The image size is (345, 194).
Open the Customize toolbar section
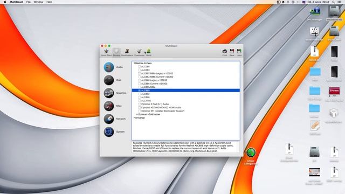pos(139,52)
